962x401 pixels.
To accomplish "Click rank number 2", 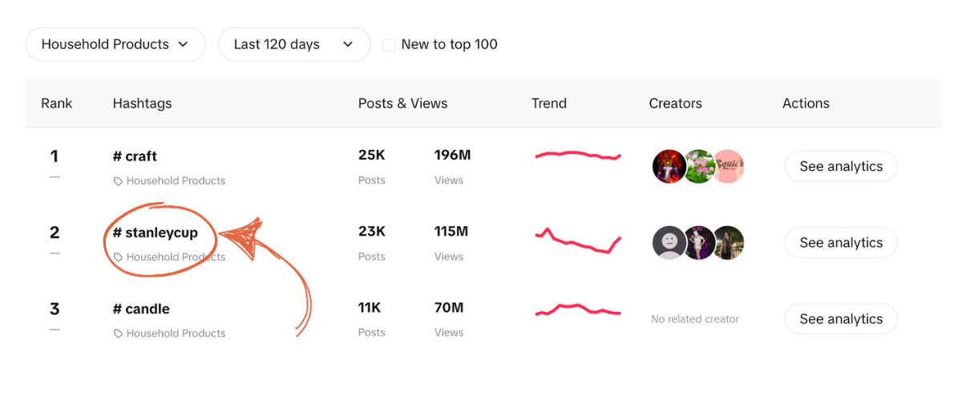I will pyautogui.click(x=55, y=233).
